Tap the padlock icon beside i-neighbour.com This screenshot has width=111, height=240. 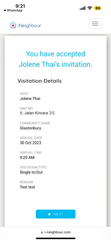[42, 232]
